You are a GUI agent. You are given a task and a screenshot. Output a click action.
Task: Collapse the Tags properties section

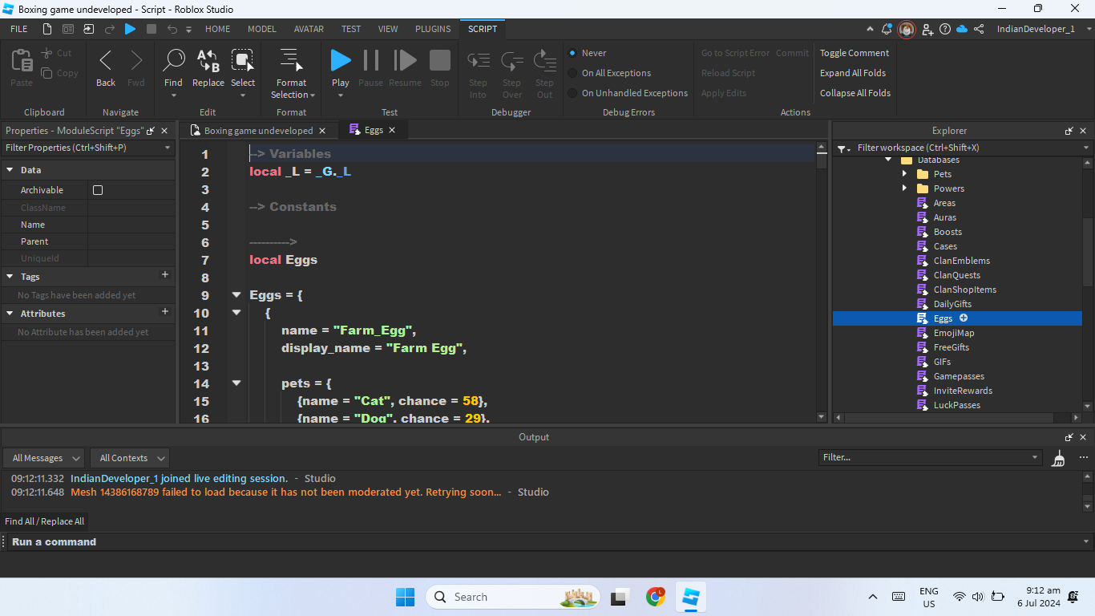click(10, 277)
